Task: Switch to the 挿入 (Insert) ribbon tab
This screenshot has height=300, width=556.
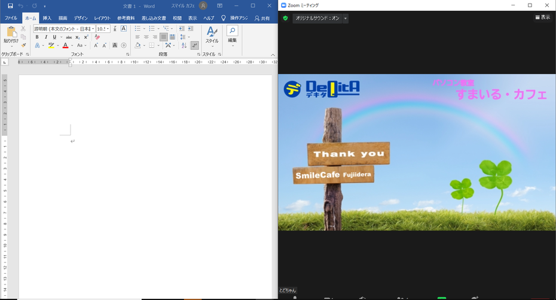Action: (47, 18)
